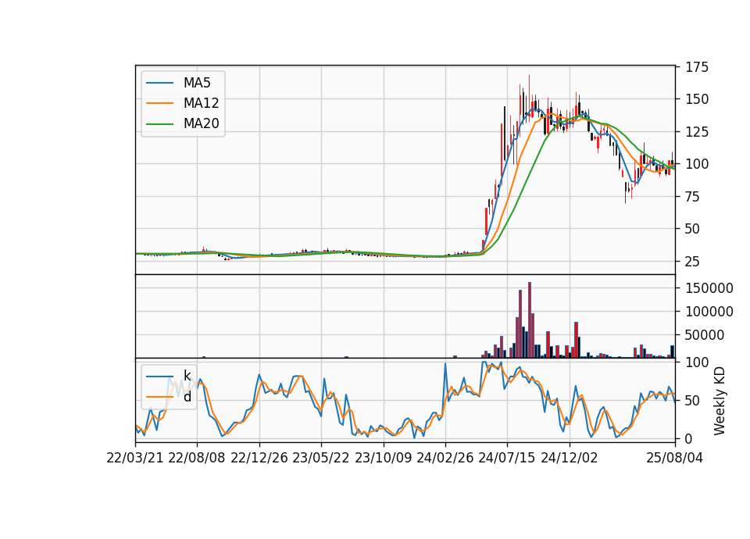Image resolution: width=750 pixels, height=539 pixels.
Task: Click the 22/12/26 date tick label
Action: tap(259, 458)
